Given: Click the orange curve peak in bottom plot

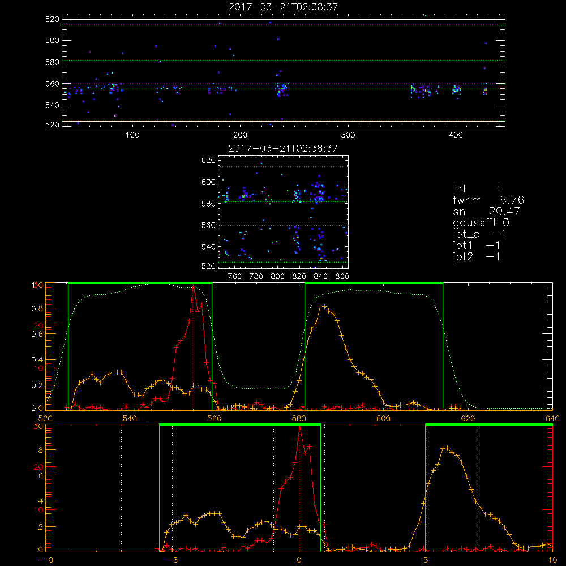Looking at the screenshot, I should [448, 448].
